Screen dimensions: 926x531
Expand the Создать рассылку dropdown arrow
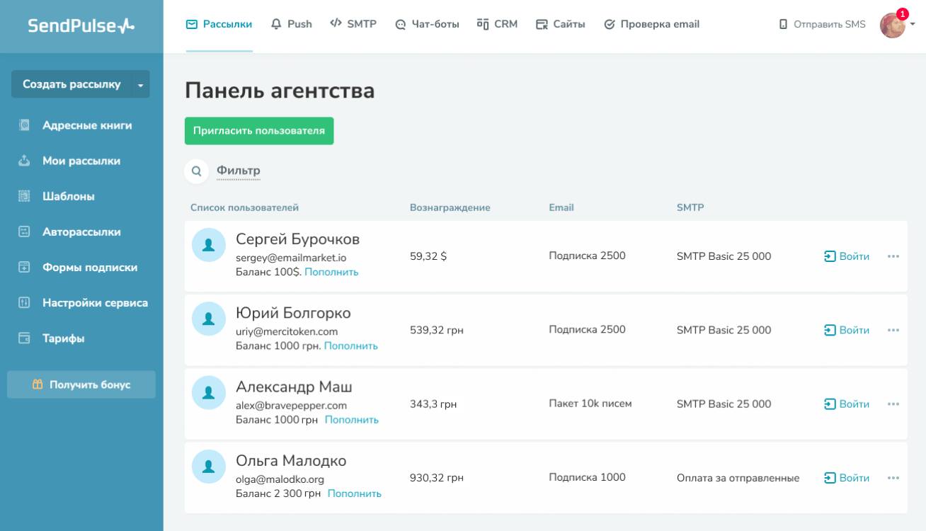click(140, 85)
